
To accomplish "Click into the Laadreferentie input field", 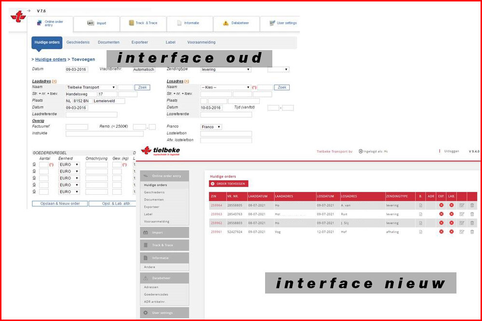I will (91, 115).
